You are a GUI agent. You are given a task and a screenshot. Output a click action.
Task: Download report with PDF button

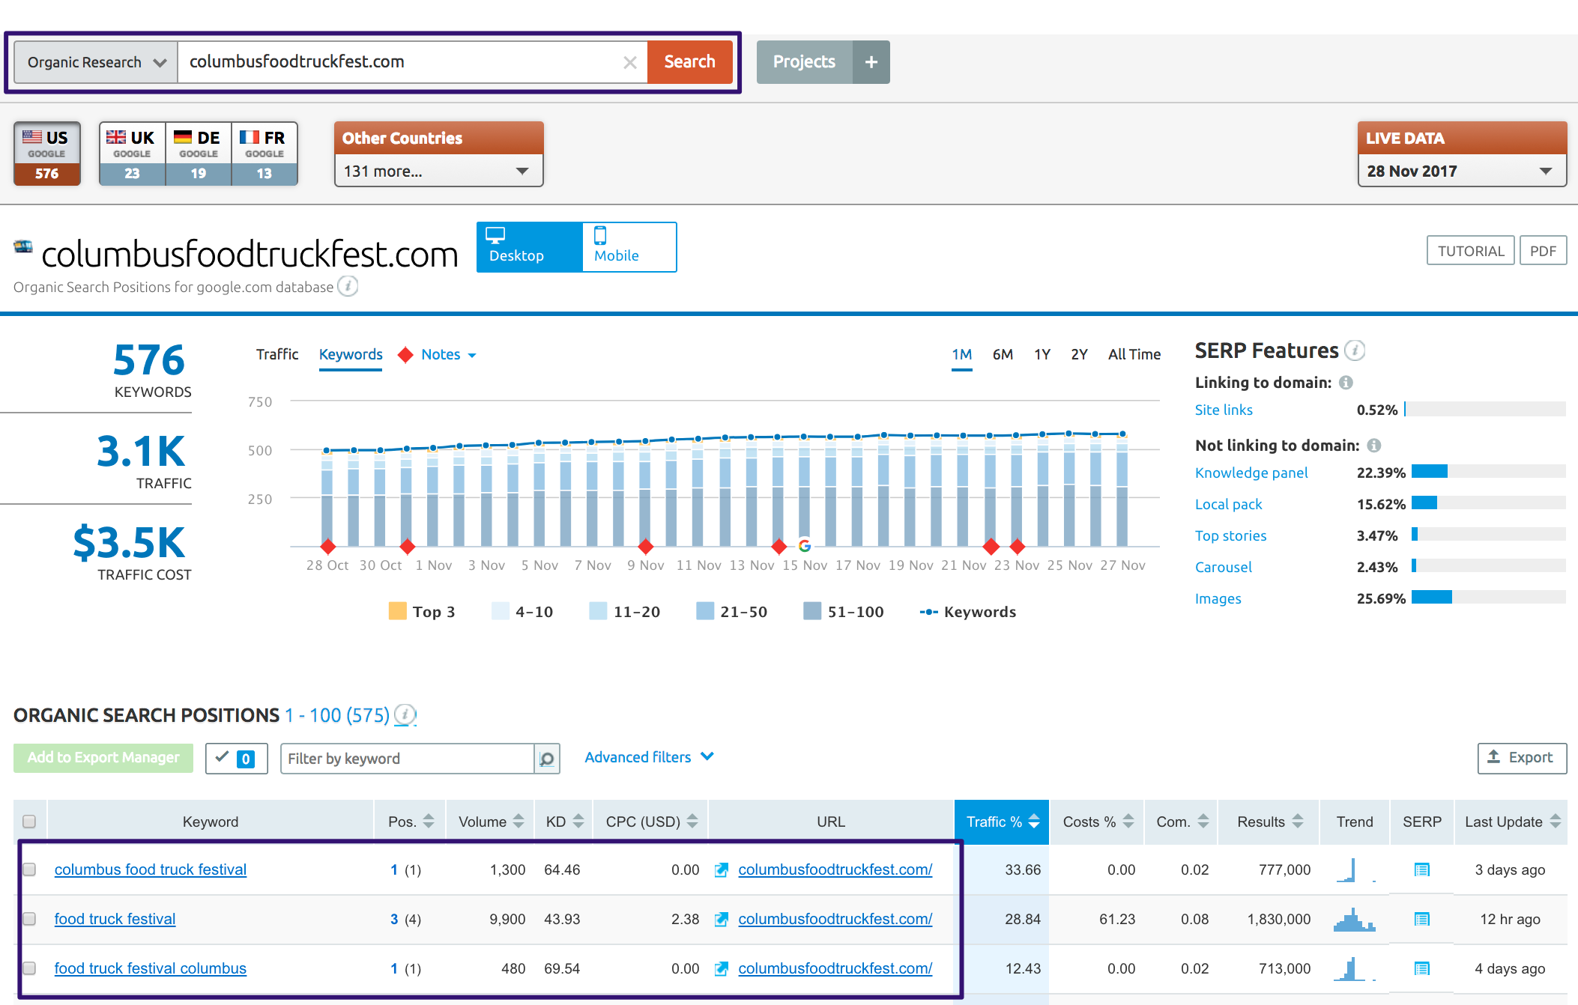coord(1543,251)
